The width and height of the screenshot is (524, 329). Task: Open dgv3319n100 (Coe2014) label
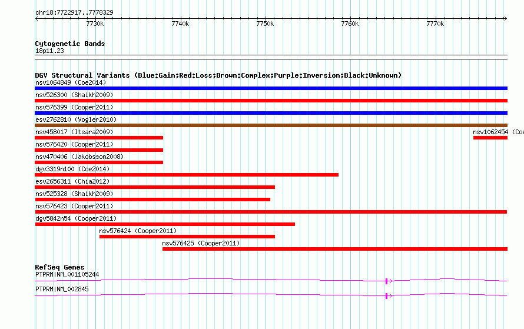72,169
